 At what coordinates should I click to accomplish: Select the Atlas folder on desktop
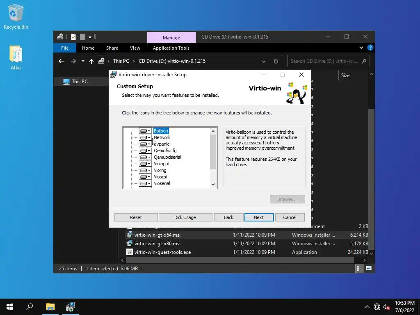tap(16, 57)
